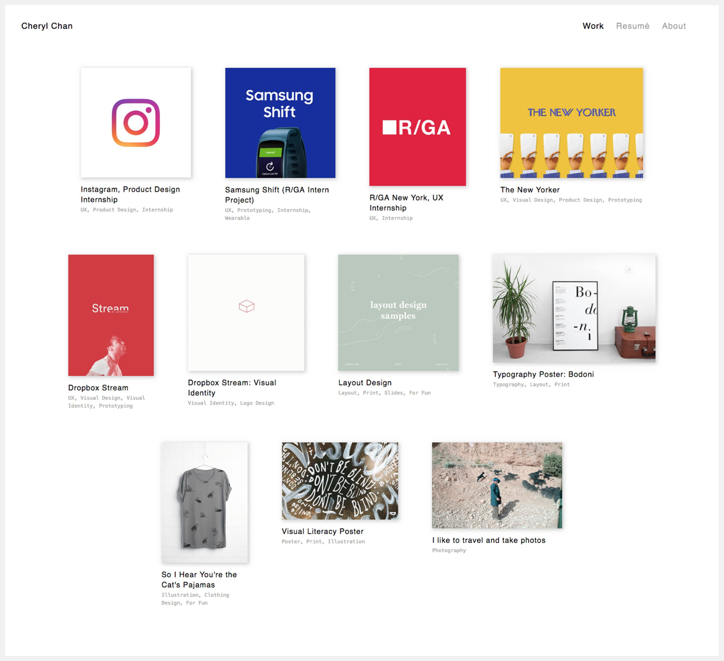Screen dimensions: 724x661
Task: Click the 'Layout, Print, Slides, For Fun' tags
Action: [384, 393]
